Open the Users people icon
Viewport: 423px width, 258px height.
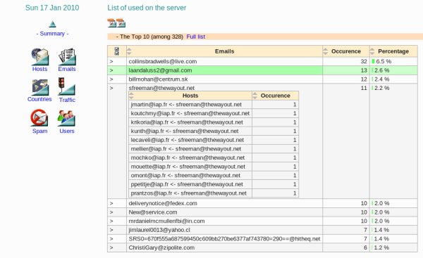(66, 118)
